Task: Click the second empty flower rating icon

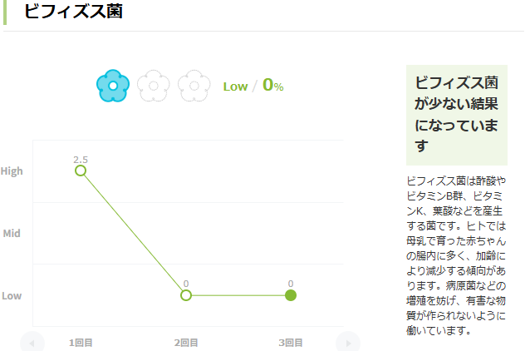Action: point(154,85)
